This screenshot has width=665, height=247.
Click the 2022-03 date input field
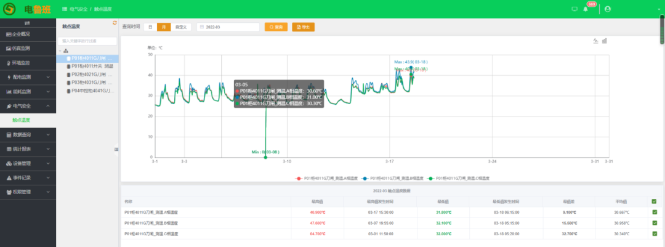[x=228, y=27]
